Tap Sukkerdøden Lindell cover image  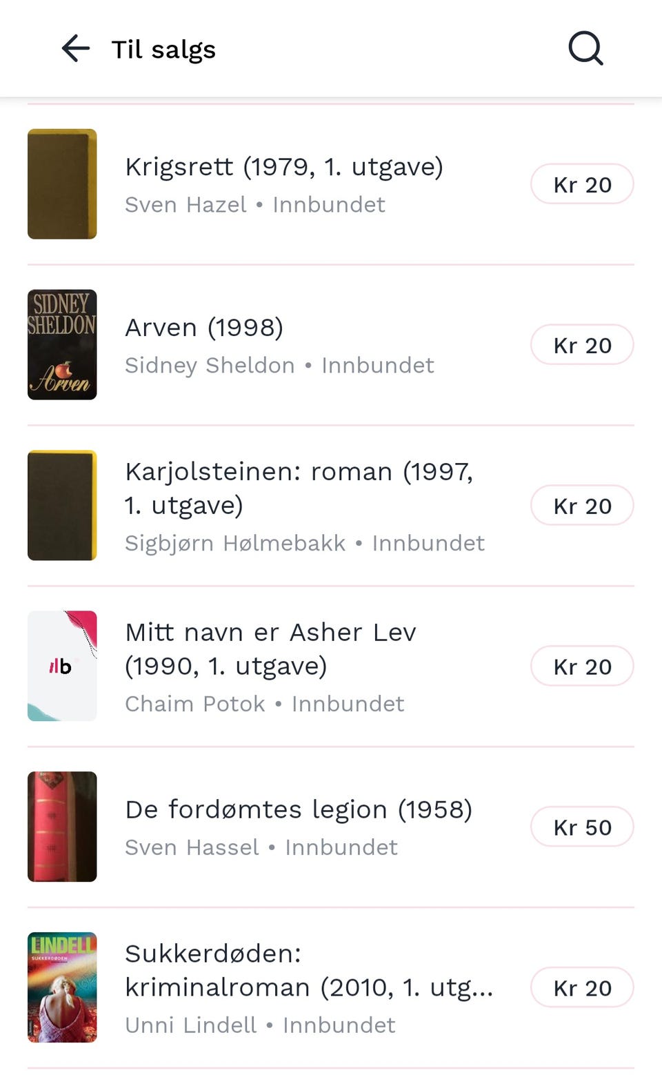[x=62, y=987]
